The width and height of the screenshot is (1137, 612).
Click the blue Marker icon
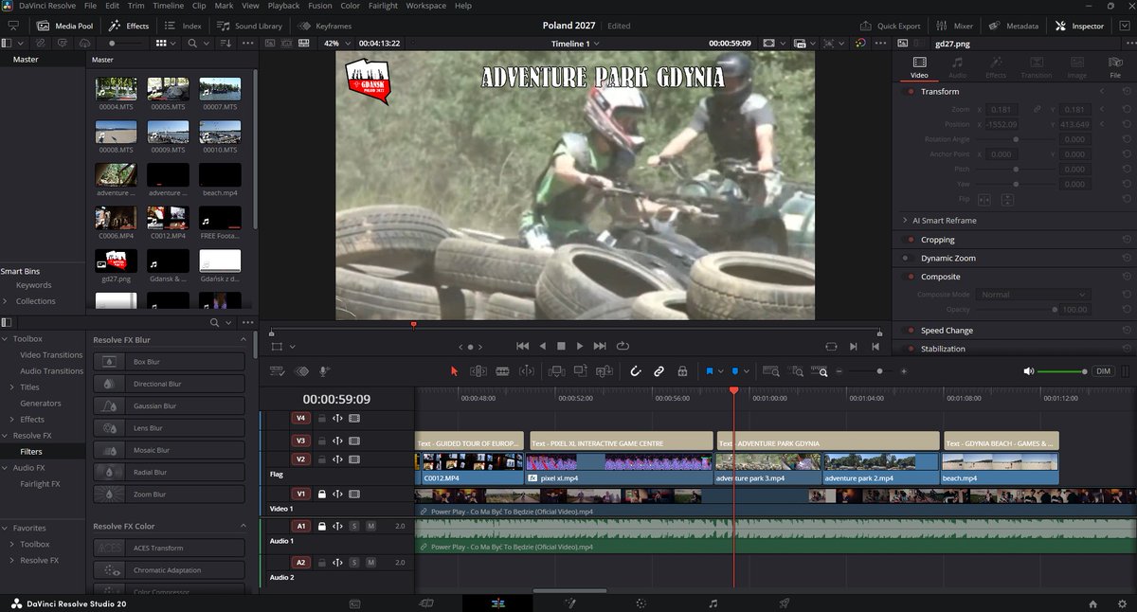(x=735, y=371)
